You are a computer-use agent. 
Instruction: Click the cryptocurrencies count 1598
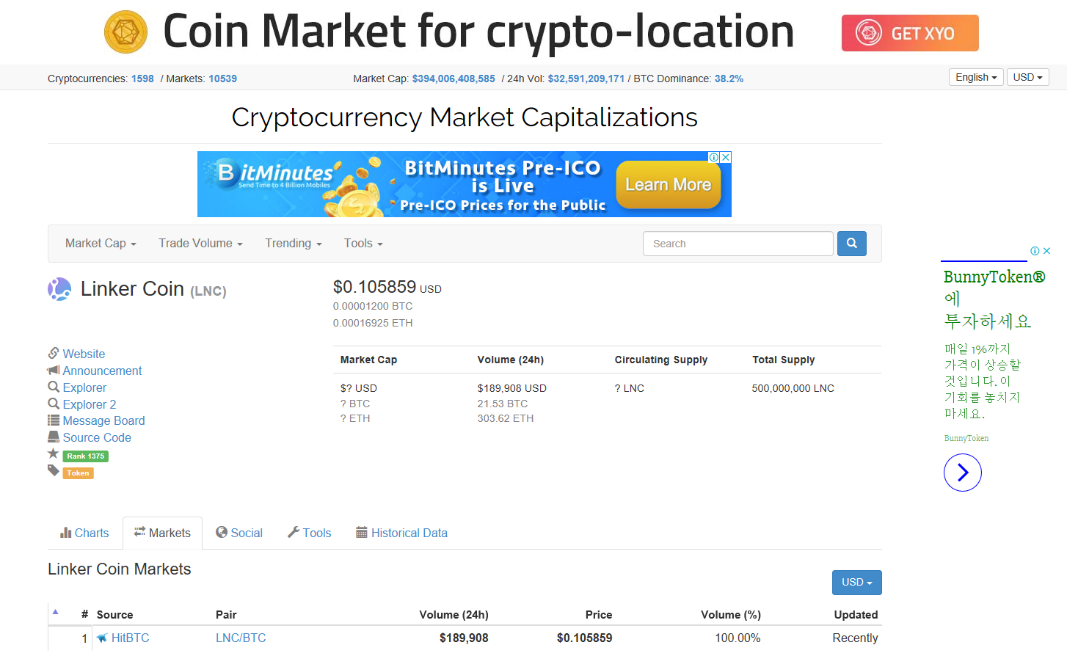point(142,79)
